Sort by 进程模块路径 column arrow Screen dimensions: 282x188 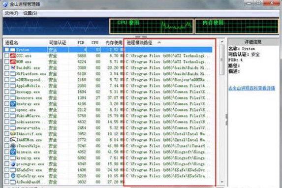[x=159, y=43]
